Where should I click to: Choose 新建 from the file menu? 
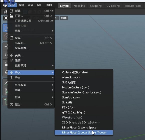tap(31, 11)
